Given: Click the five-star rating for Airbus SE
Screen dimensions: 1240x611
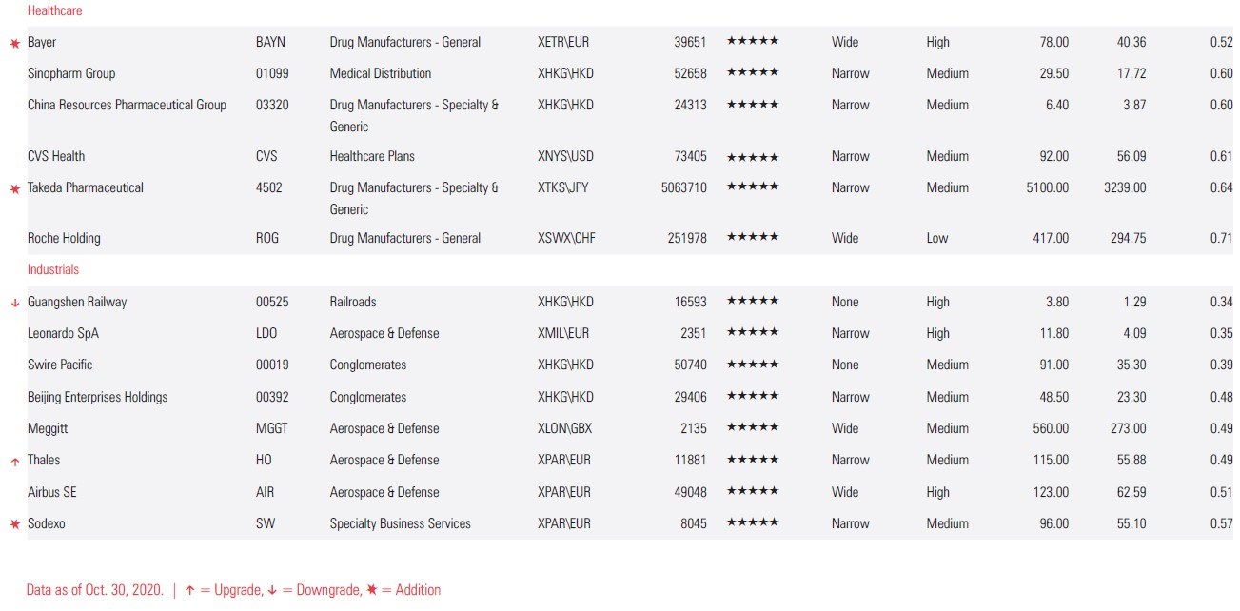Looking at the screenshot, I should (x=752, y=491).
